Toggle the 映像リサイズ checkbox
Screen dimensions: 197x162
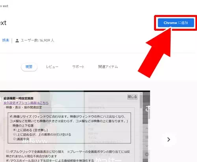tap(11, 116)
